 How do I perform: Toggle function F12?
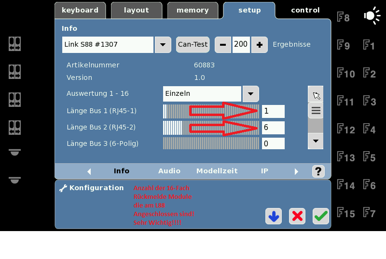click(345, 129)
